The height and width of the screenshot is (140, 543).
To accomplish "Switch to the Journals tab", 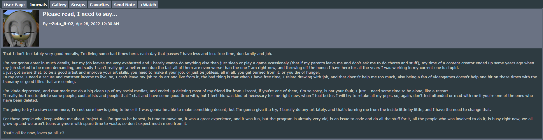I will pyautogui.click(x=38, y=5).
